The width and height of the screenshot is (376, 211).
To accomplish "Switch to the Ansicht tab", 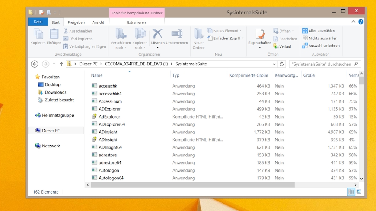I will (x=98, y=22).
